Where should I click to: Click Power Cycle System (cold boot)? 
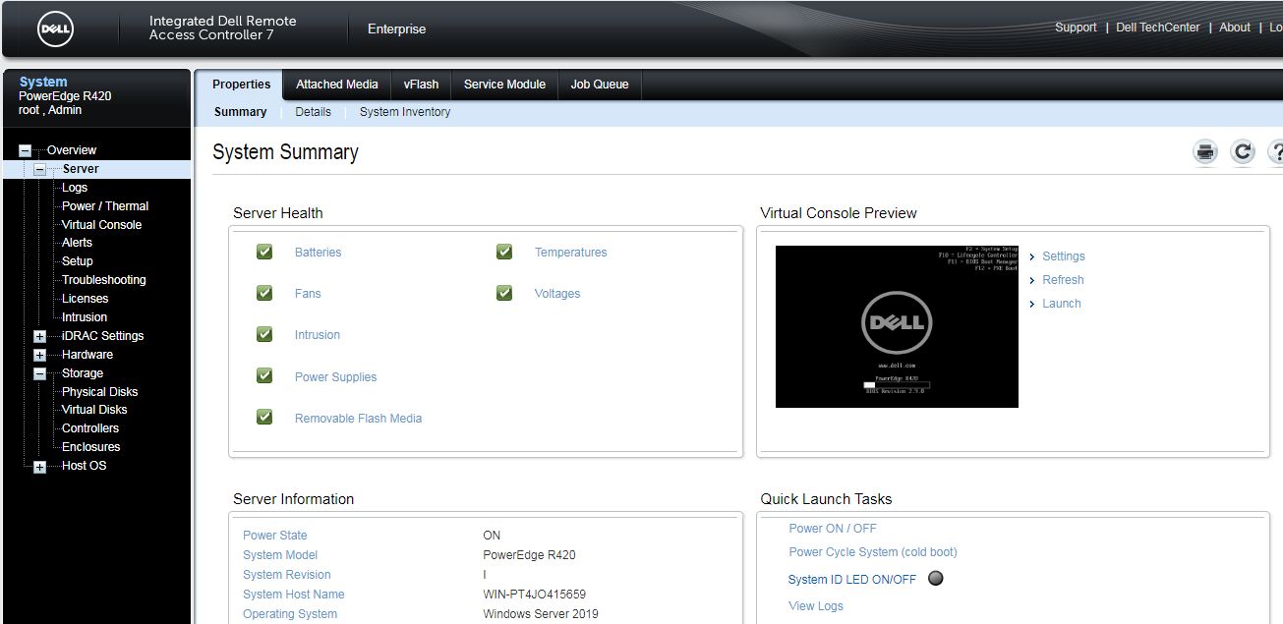tap(871, 551)
